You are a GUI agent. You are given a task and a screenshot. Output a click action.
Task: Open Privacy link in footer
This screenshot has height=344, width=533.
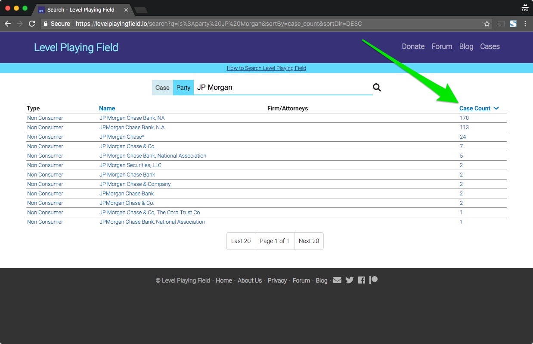(x=277, y=280)
